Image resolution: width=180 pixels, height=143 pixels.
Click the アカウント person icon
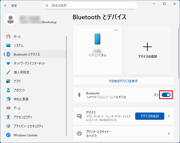[8, 90]
